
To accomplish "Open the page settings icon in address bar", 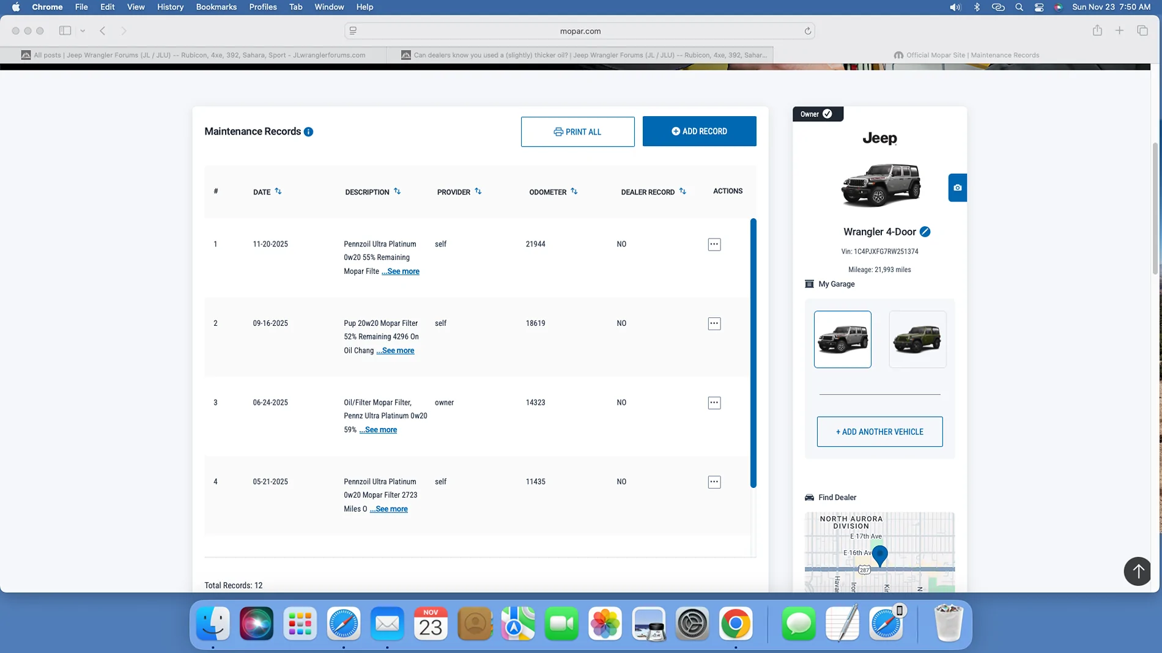I will (353, 31).
